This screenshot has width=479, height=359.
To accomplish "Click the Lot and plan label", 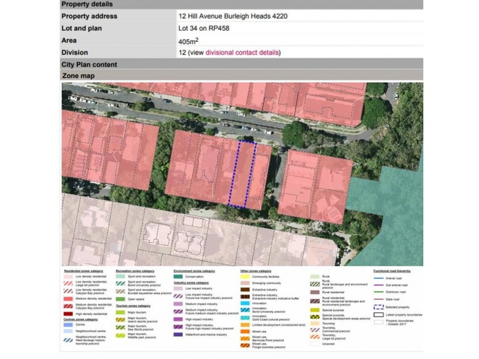I will point(81,28).
